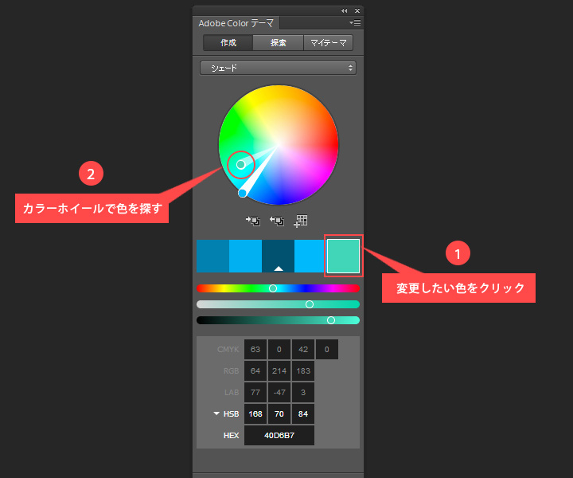Screen dimensions: 573x478
Task: Click the teal marker on the color wheel
Action: (x=240, y=165)
